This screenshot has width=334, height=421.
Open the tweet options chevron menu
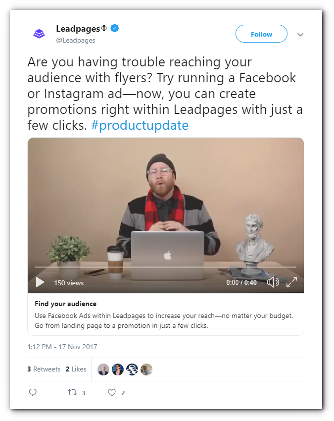[x=300, y=34]
